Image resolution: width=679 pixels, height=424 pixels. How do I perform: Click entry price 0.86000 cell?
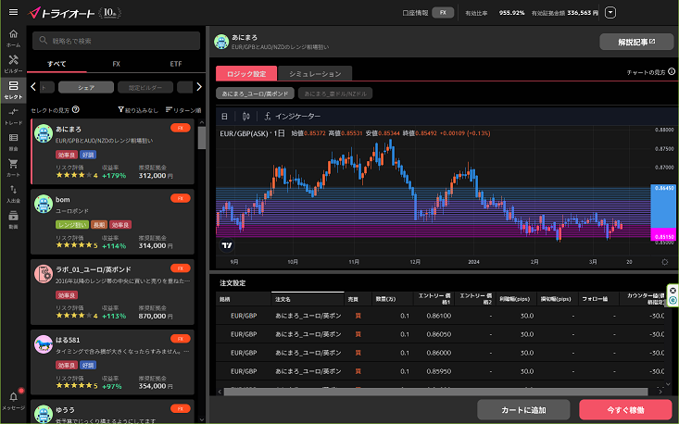click(438, 353)
